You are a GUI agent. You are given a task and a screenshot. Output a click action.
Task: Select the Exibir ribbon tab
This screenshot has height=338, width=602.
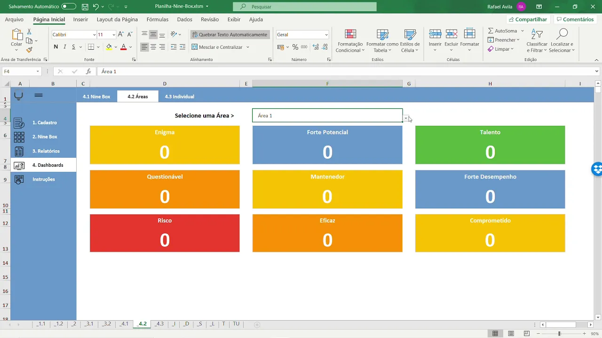(234, 19)
